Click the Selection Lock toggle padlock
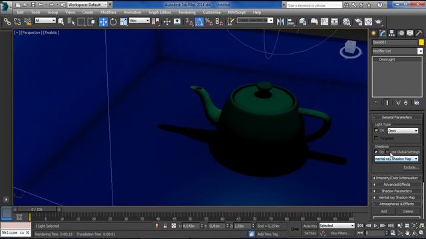 pos(165,226)
